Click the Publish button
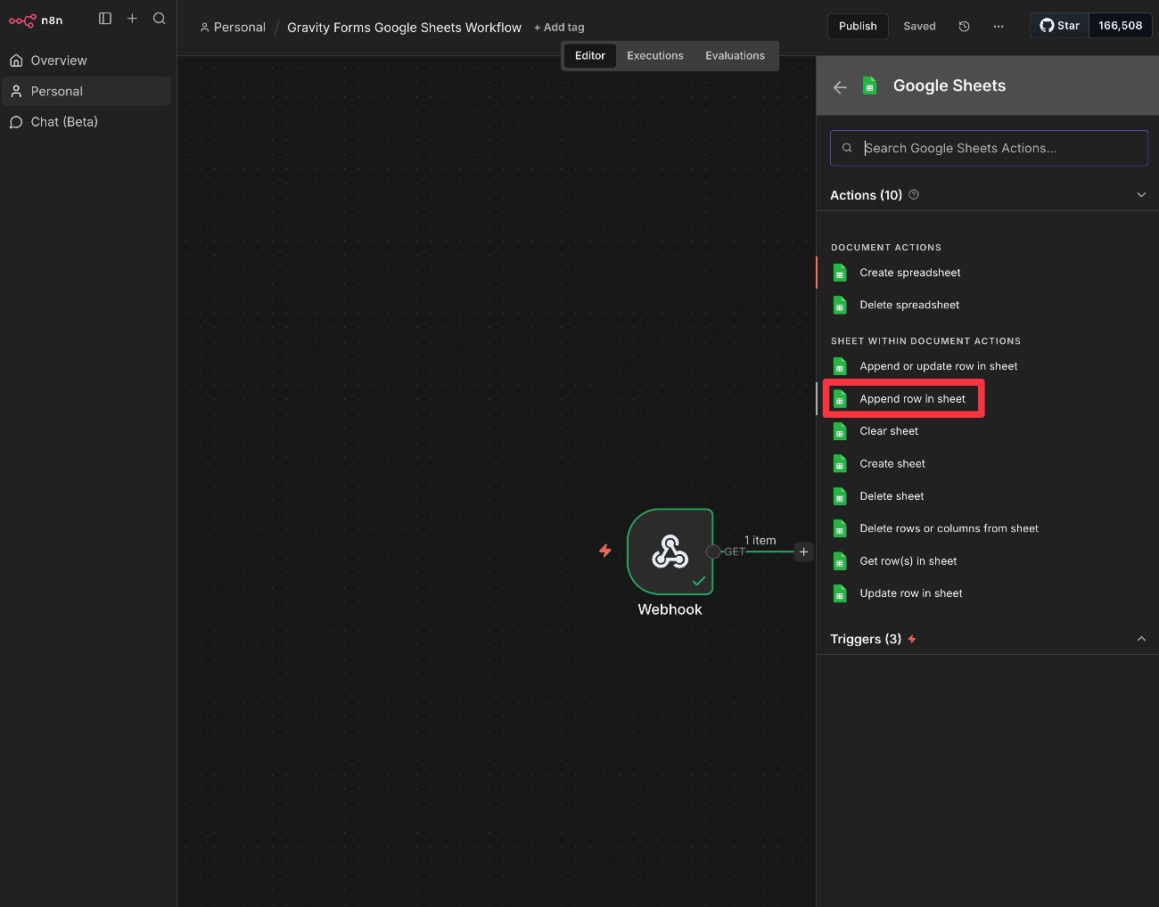 tap(858, 26)
